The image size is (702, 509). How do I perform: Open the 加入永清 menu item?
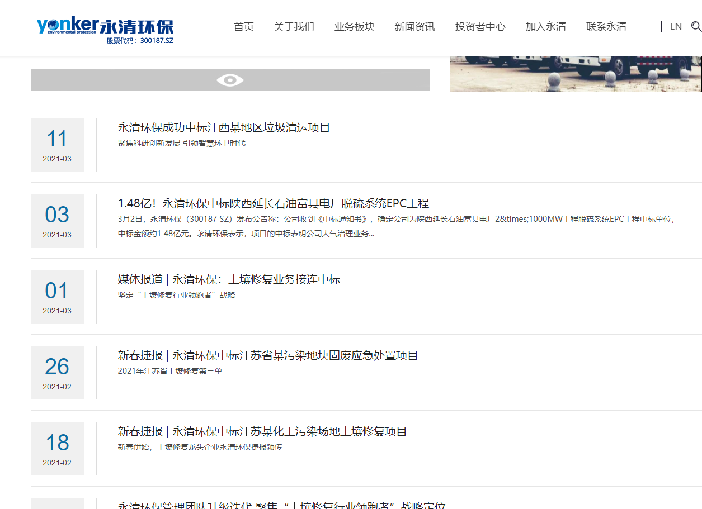(545, 27)
